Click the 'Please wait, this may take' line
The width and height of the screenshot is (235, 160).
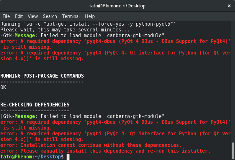[65, 30]
